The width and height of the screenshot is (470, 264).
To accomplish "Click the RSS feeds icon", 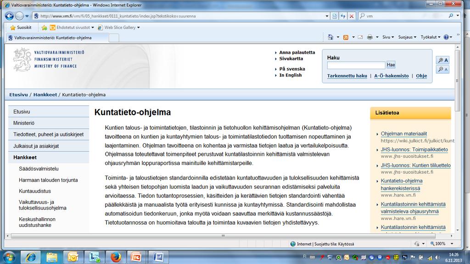I will click(x=346, y=37).
